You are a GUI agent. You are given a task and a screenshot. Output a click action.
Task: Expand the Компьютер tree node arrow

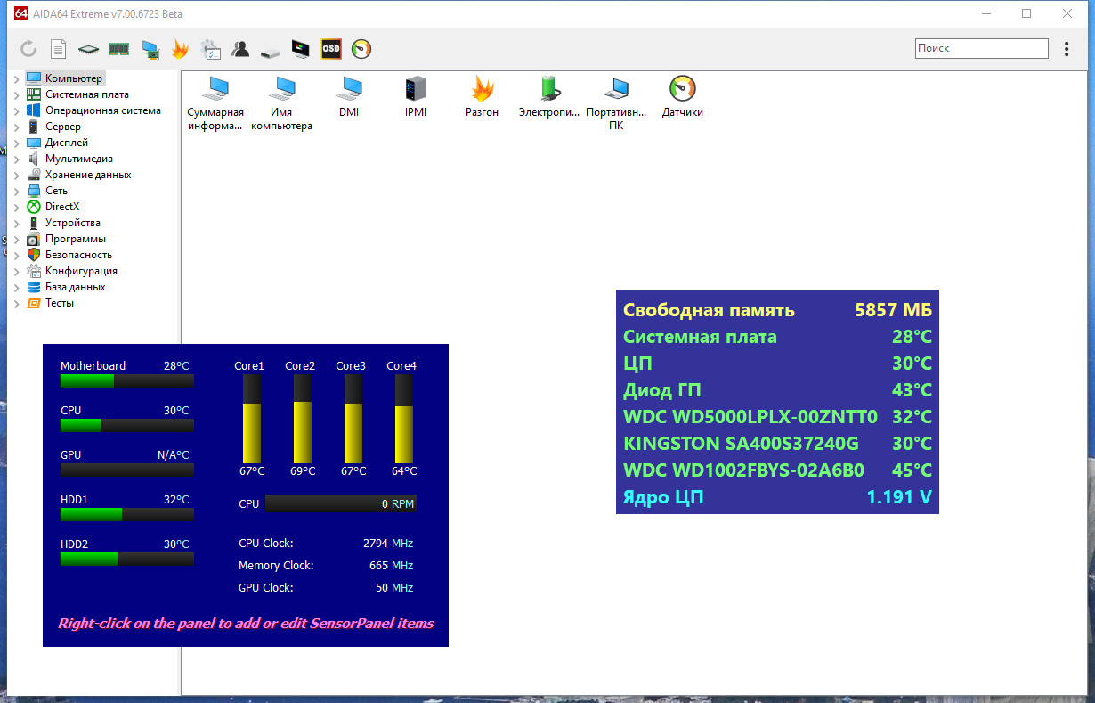pos(16,78)
